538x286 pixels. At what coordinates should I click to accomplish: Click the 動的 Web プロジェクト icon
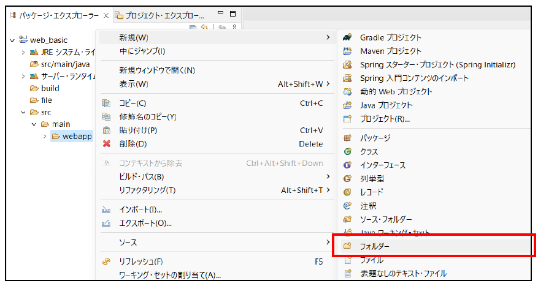(347, 92)
